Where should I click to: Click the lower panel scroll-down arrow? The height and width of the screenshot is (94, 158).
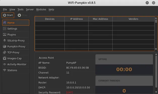tap(156, 92)
